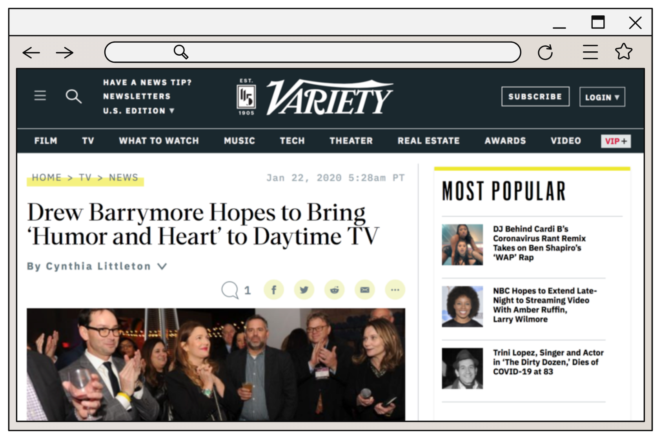
Task: Click Home in the breadcrumb
Action: pos(47,178)
